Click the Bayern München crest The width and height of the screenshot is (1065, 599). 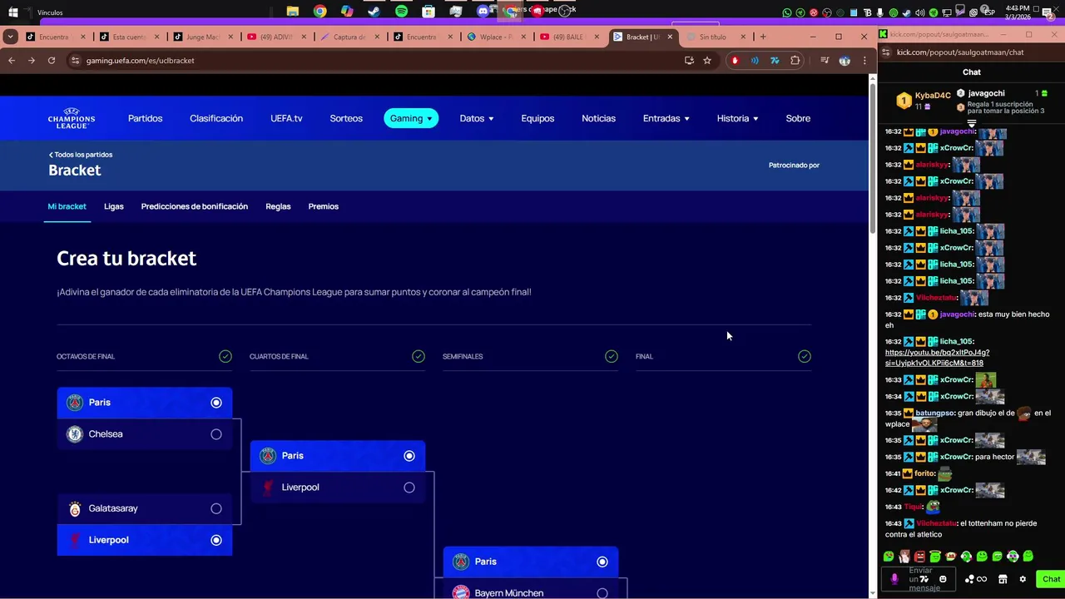[461, 592]
